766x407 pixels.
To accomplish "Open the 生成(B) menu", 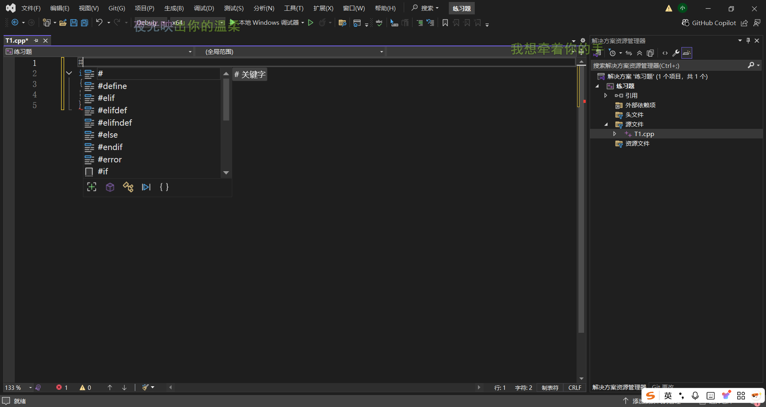I will [174, 8].
